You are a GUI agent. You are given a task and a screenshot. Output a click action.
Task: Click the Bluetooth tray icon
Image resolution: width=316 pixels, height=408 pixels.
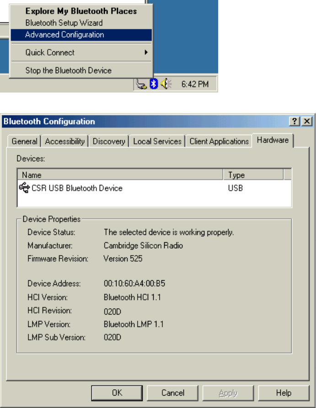tap(154, 84)
